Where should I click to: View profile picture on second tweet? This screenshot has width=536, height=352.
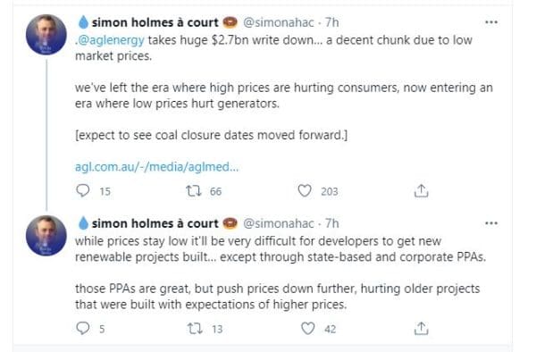click(x=46, y=236)
